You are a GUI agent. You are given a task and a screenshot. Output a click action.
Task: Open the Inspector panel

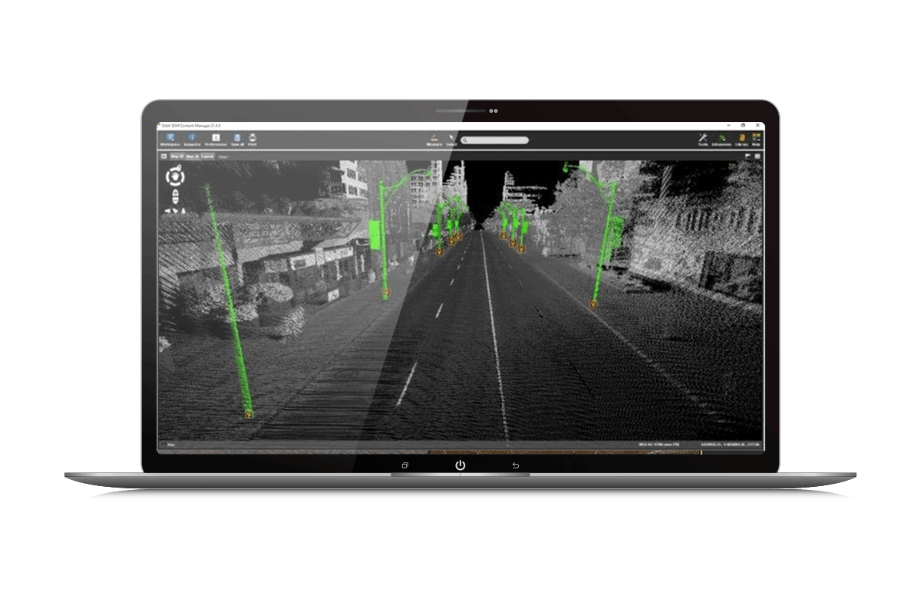click(193, 139)
